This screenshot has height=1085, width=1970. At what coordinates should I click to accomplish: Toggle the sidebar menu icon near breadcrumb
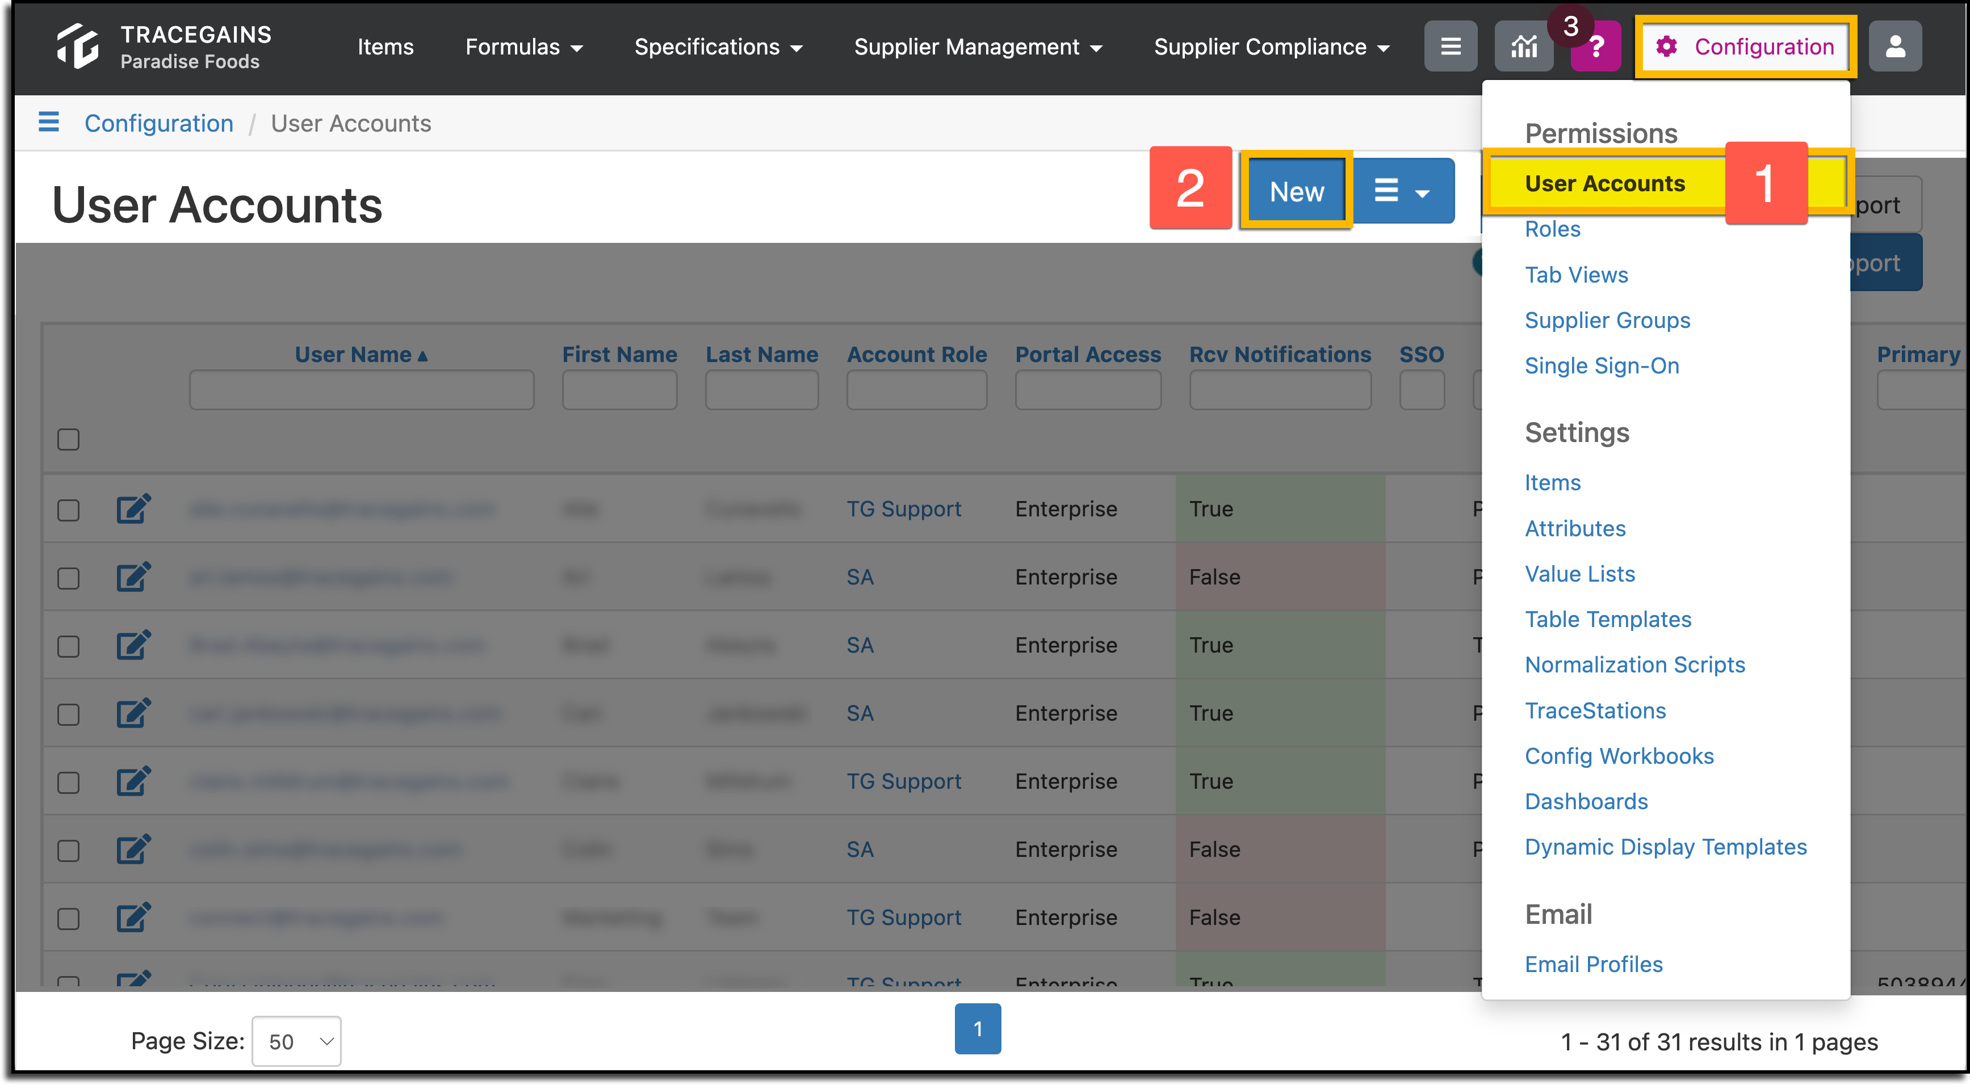(49, 123)
